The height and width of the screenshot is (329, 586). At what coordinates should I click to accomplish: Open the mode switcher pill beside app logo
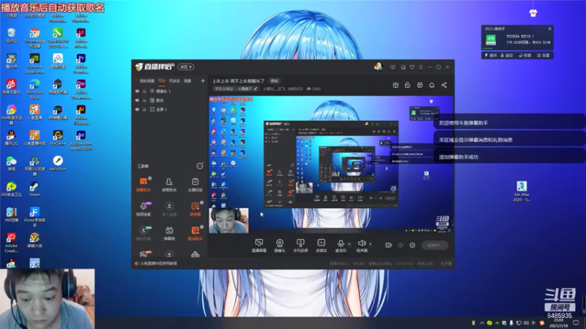[186, 67]
